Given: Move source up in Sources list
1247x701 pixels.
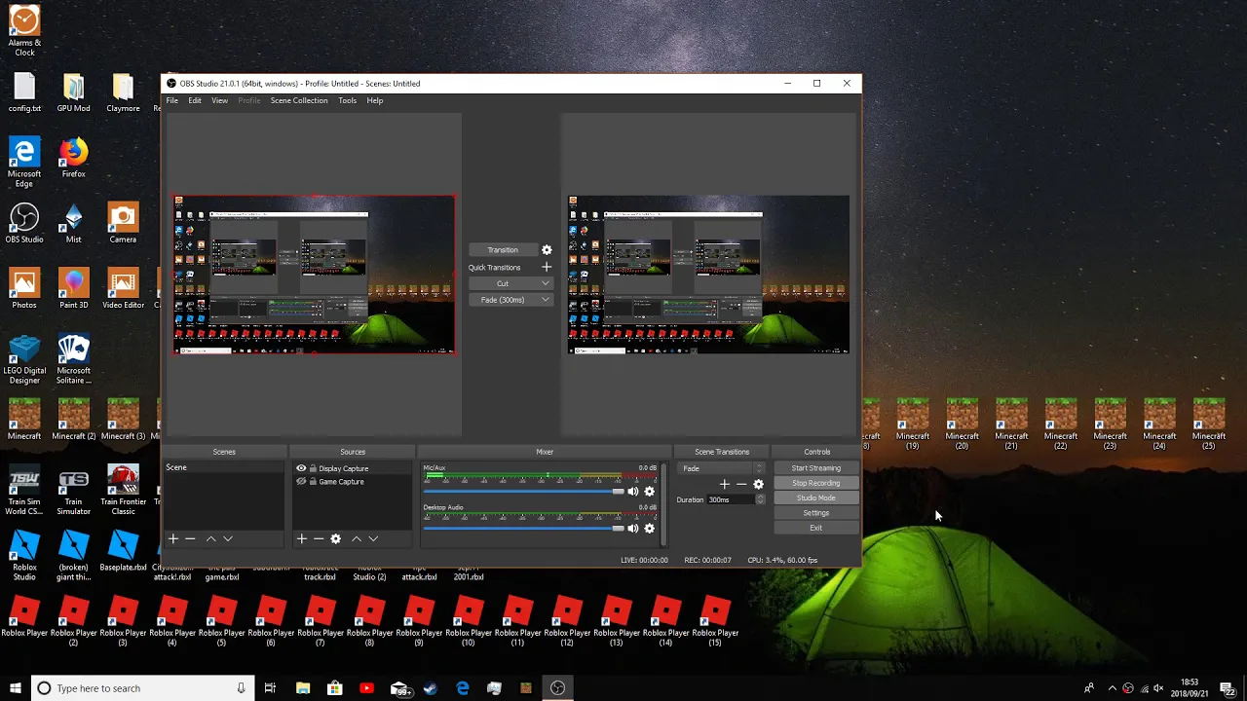Looking at the screenshot, I should tap(357, 538).
